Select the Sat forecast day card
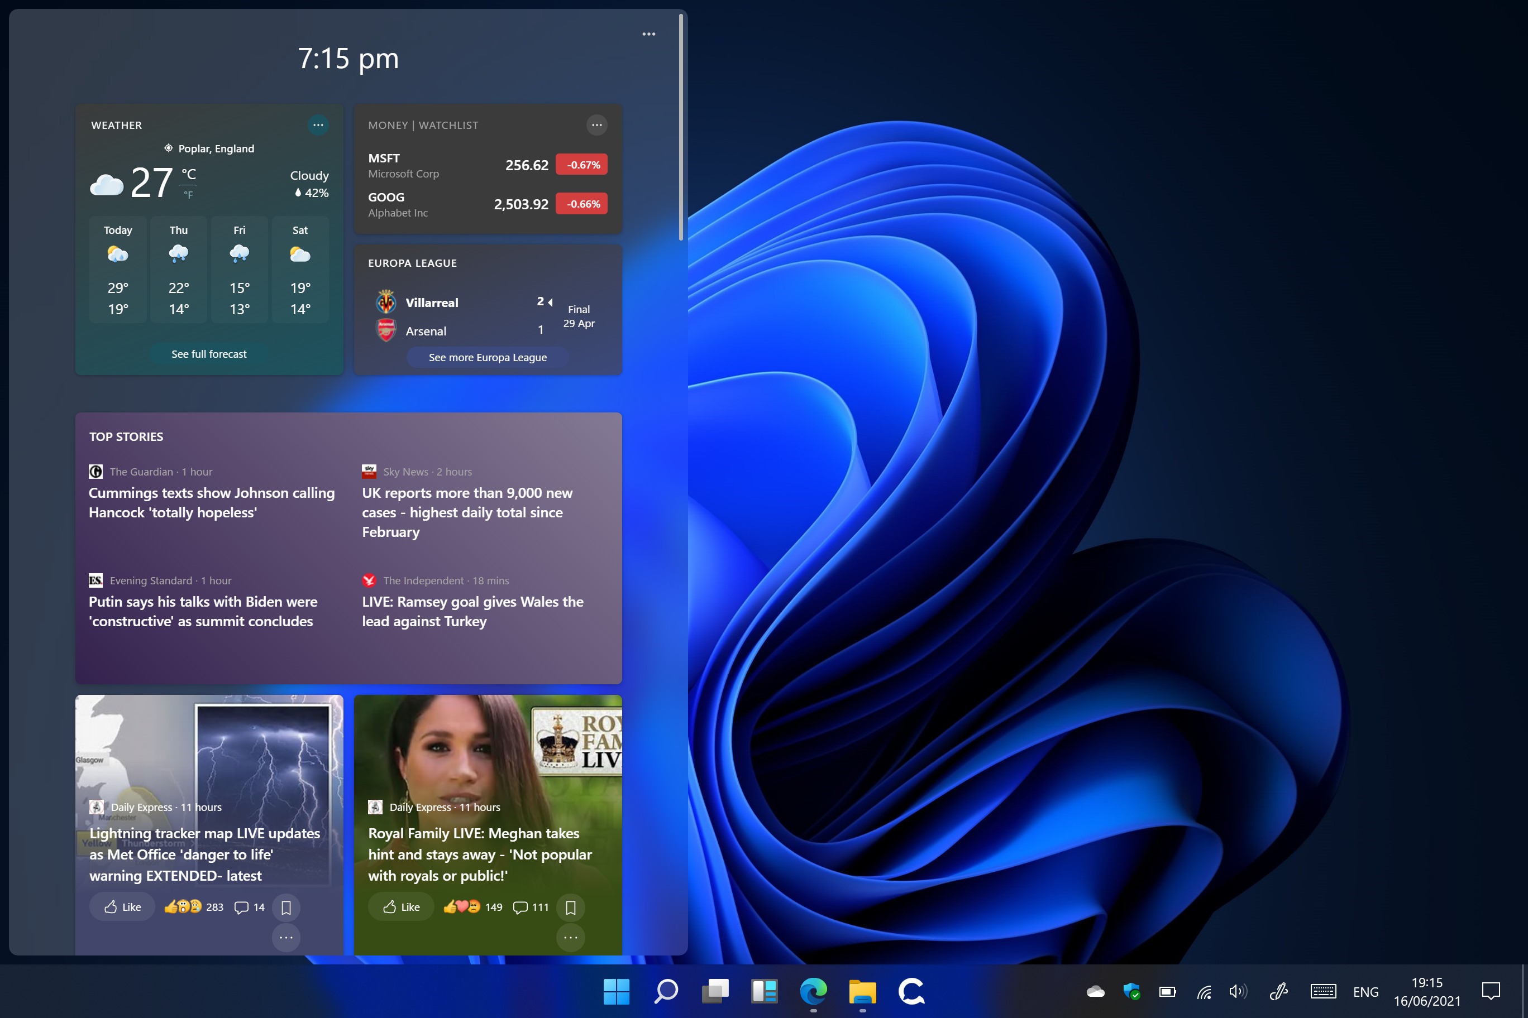Screen dimensions: 1528x1018 click(300, 270)
